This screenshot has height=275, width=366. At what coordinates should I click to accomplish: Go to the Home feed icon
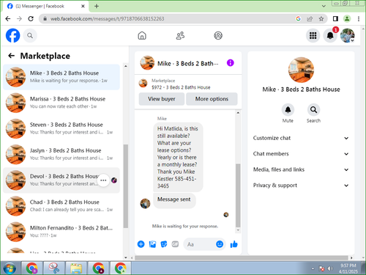tap(142, 36)
